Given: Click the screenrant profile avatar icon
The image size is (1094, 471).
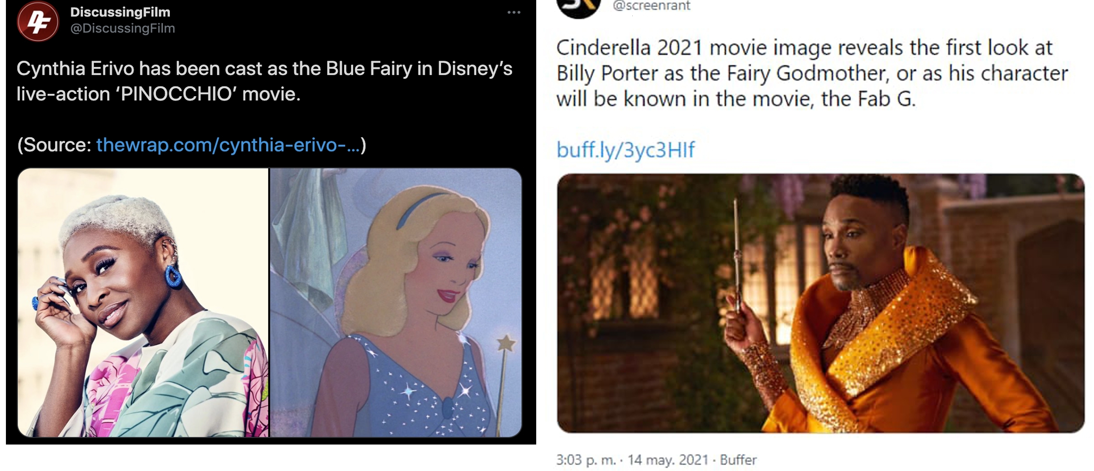Looking at the screenshot, I should [579, 8].
